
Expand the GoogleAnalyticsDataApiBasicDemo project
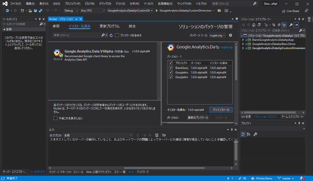(243, 44)
